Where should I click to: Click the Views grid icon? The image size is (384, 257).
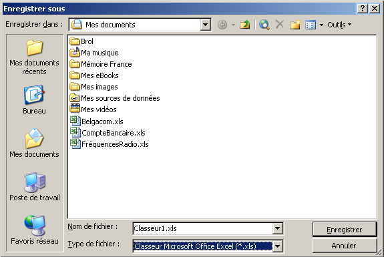(311, 25)
